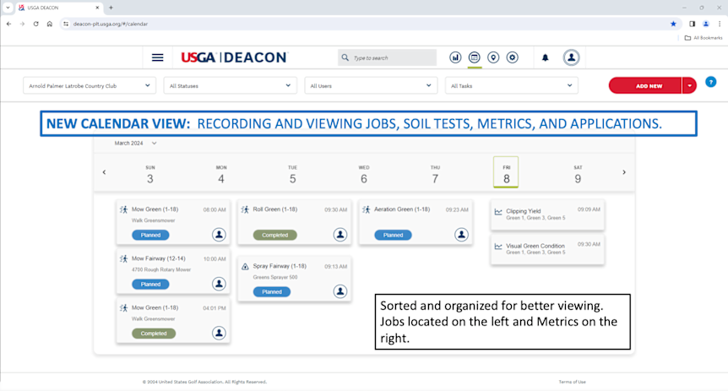
Task: Click the search magnifier icon
Action: pos(345,57)
